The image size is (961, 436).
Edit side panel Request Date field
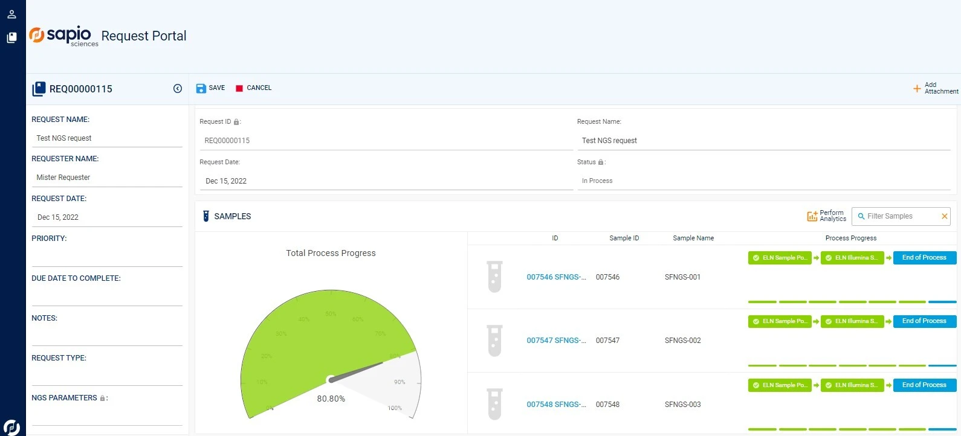coord(107,217)
